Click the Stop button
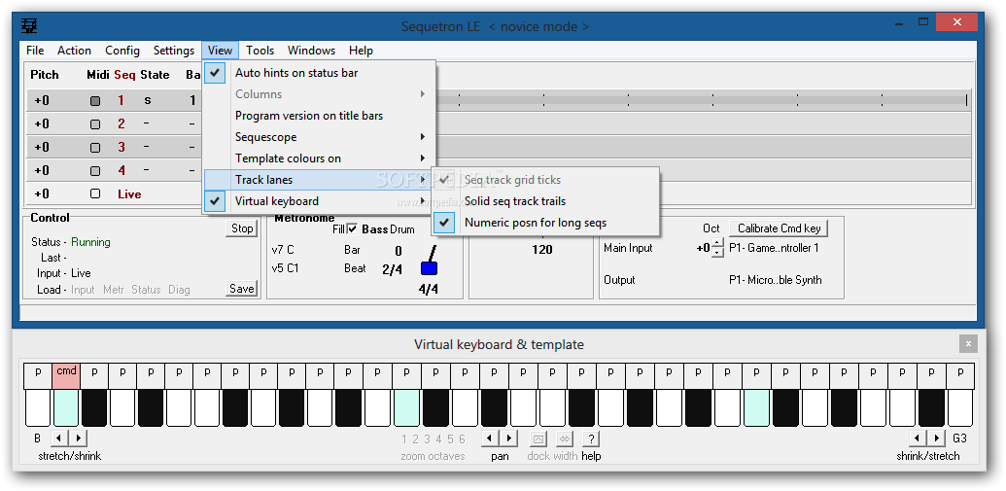The image size is (1006, 491). click(x=242, y=228)
